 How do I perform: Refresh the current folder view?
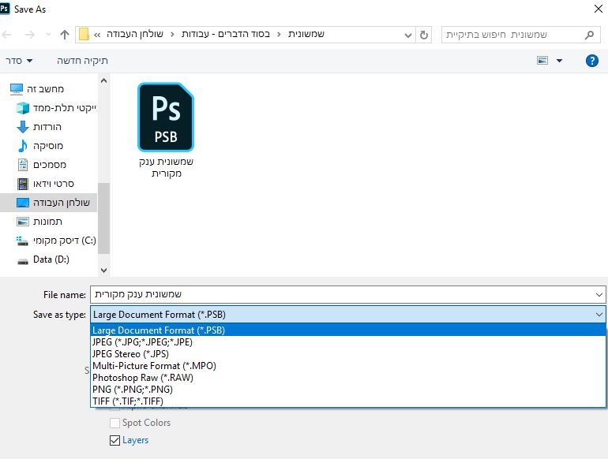424,35
